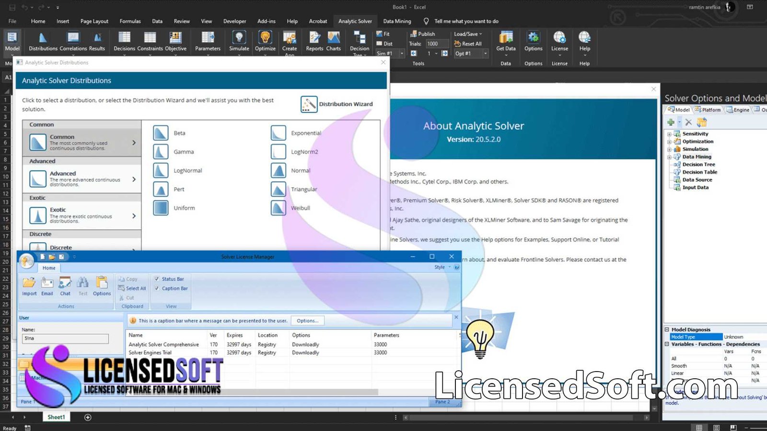The image size is (767, 431).
Task: Enable the Status Bar checkbox
Action: click(158, 279)
